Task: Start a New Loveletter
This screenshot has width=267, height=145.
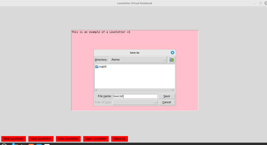Action: pos(13,139)
